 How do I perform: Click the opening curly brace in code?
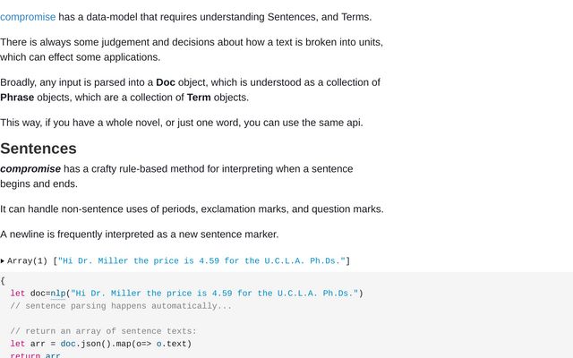pyautogui.click(x=3, y=280)
